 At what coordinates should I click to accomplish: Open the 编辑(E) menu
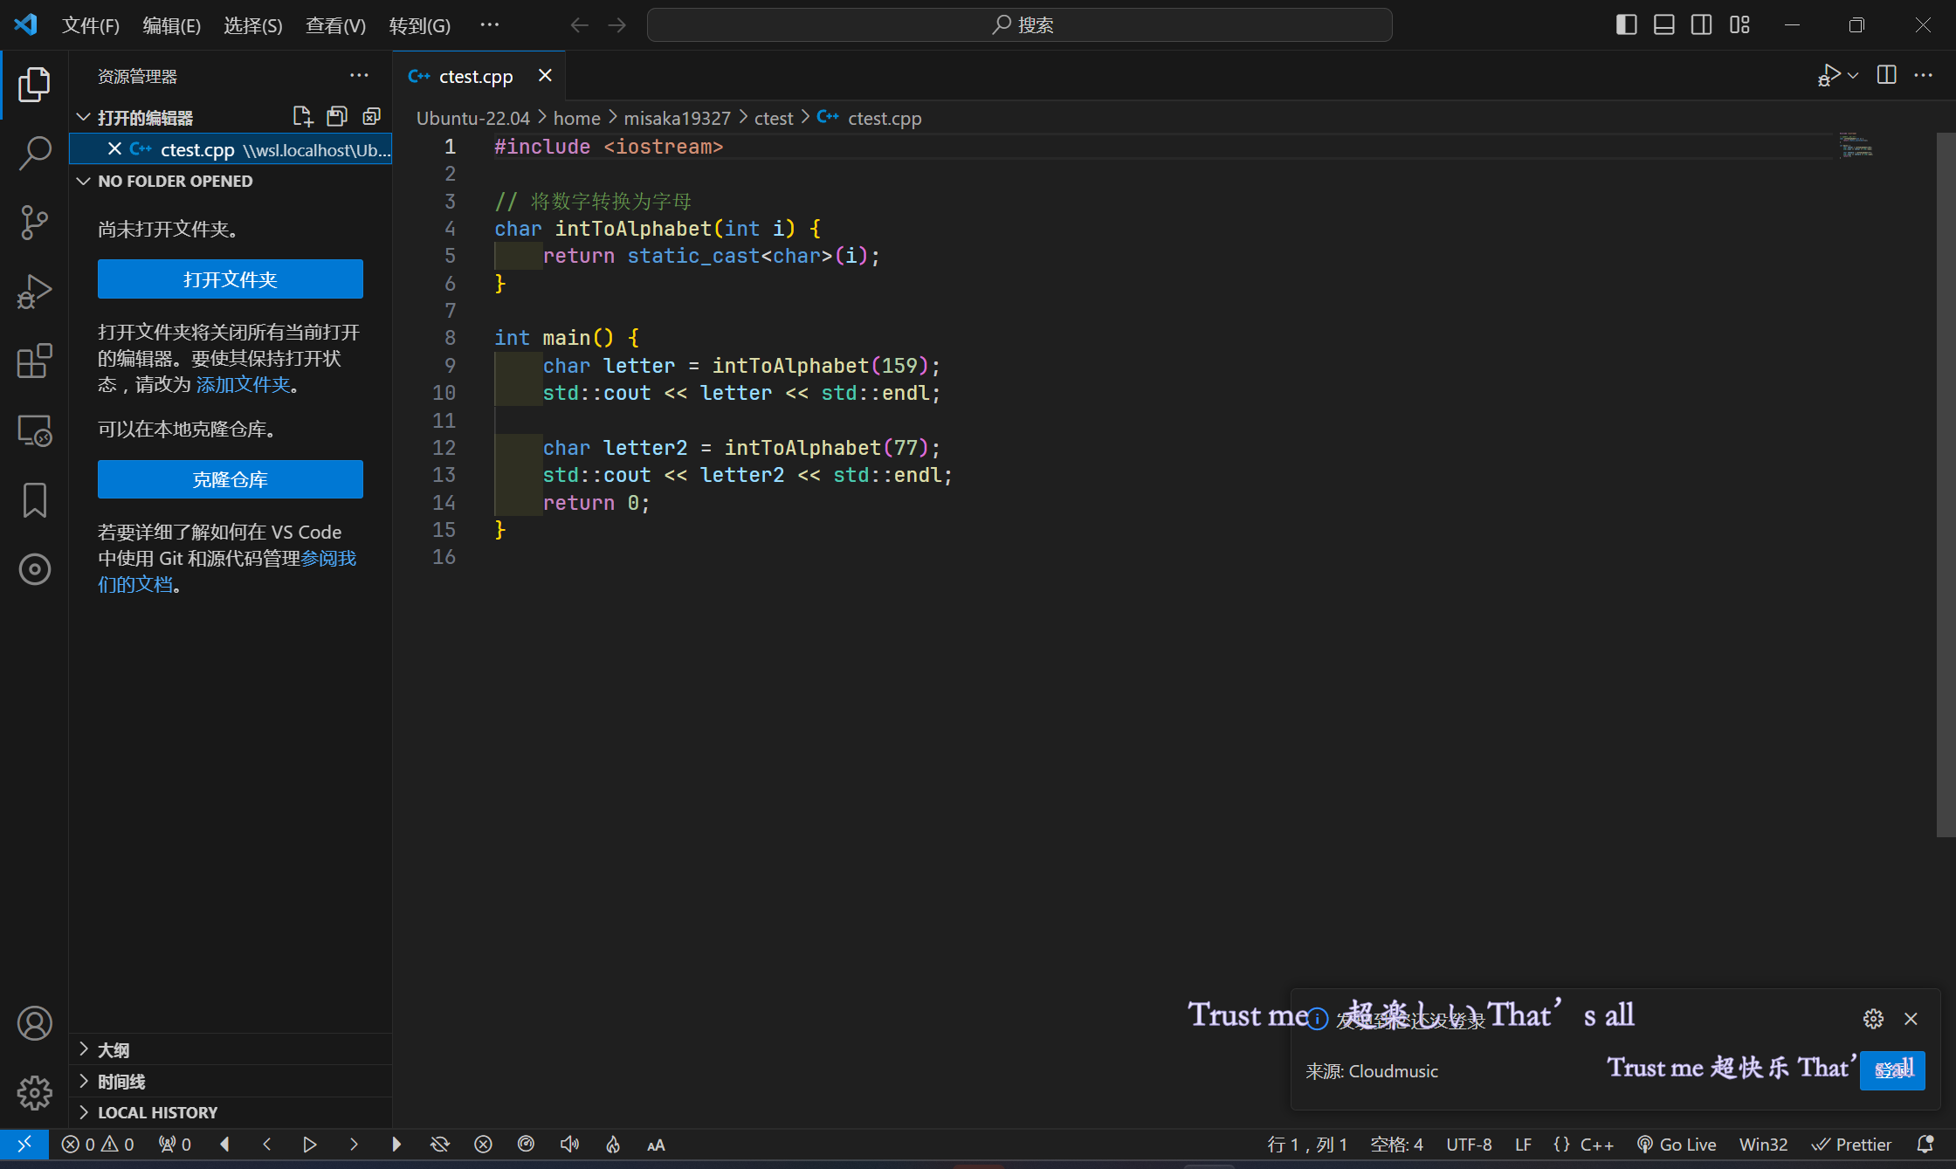171,25
